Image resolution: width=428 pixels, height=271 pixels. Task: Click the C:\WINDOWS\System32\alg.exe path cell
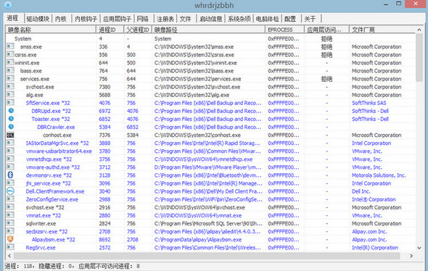192,95
